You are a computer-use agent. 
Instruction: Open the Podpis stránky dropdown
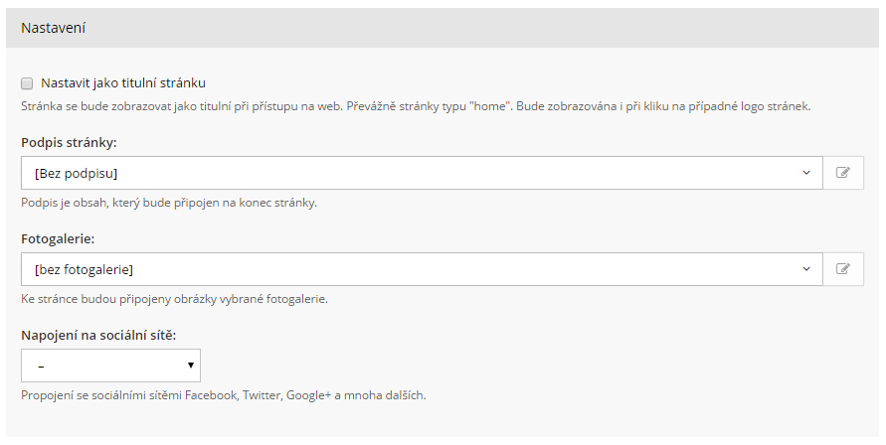421,173
